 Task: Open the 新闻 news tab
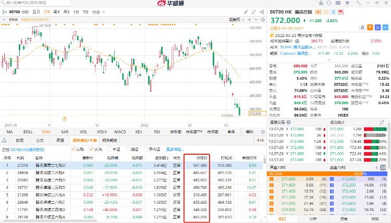(20, 141)
